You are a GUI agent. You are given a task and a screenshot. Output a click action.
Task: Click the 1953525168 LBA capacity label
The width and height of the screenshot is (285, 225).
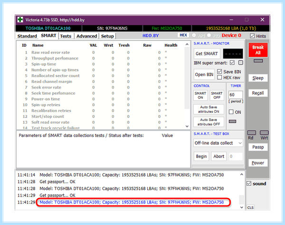pyautogui.click(x=231, y=29)
